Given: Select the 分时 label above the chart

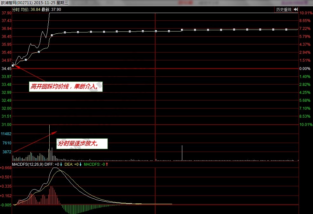Looking at the screenshot, I should (16, 10).
